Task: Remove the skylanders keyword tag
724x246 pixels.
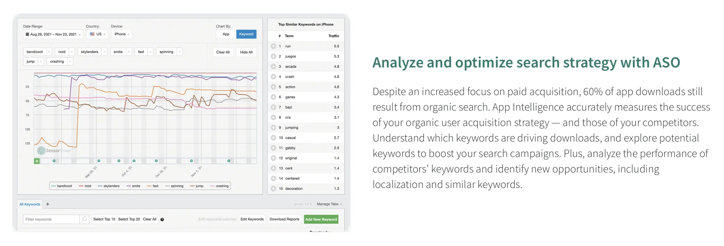Action: (x=104, y=52)
